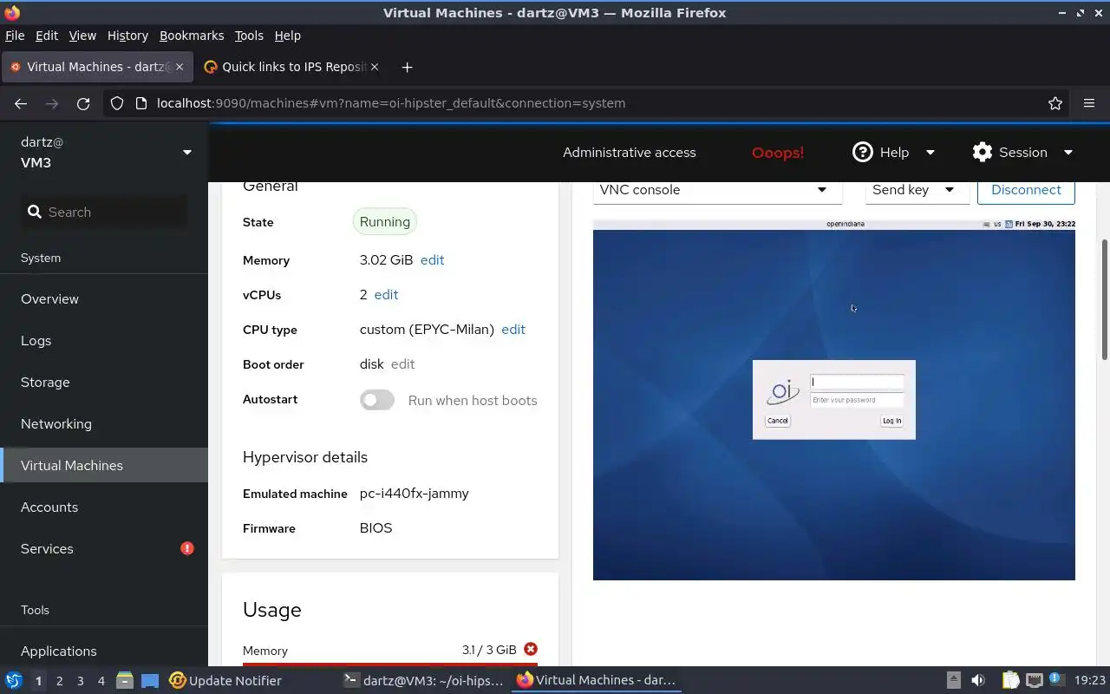Open the file manager from taskbar
This screenshot has width=1110, height=694.
point(124,680)
